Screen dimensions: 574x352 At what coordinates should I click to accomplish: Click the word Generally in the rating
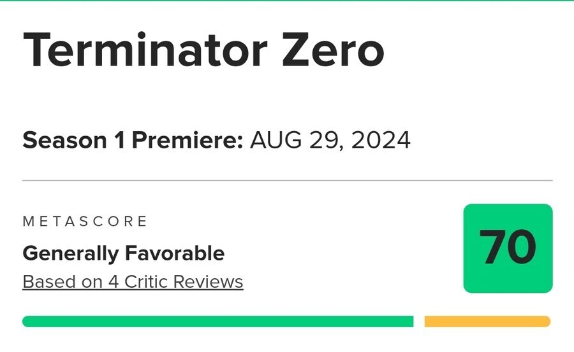point(71,253)
